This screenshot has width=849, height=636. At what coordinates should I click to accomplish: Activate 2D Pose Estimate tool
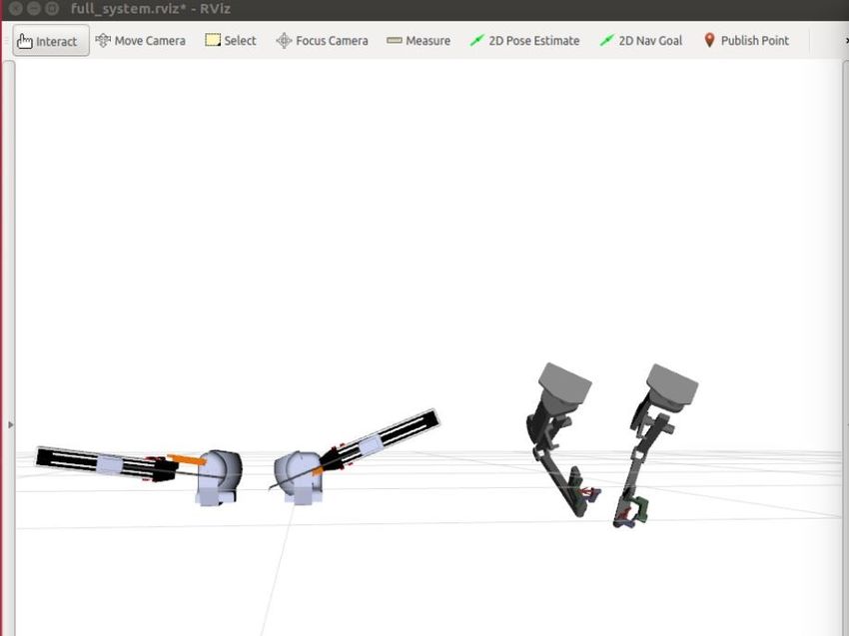point(524,41)
